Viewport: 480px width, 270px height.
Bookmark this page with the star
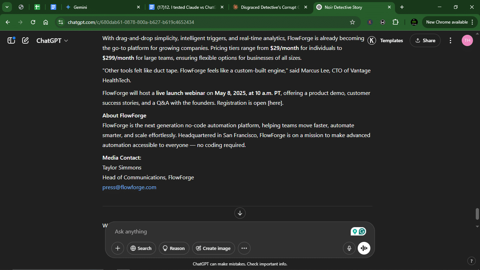tap(352, 22)
